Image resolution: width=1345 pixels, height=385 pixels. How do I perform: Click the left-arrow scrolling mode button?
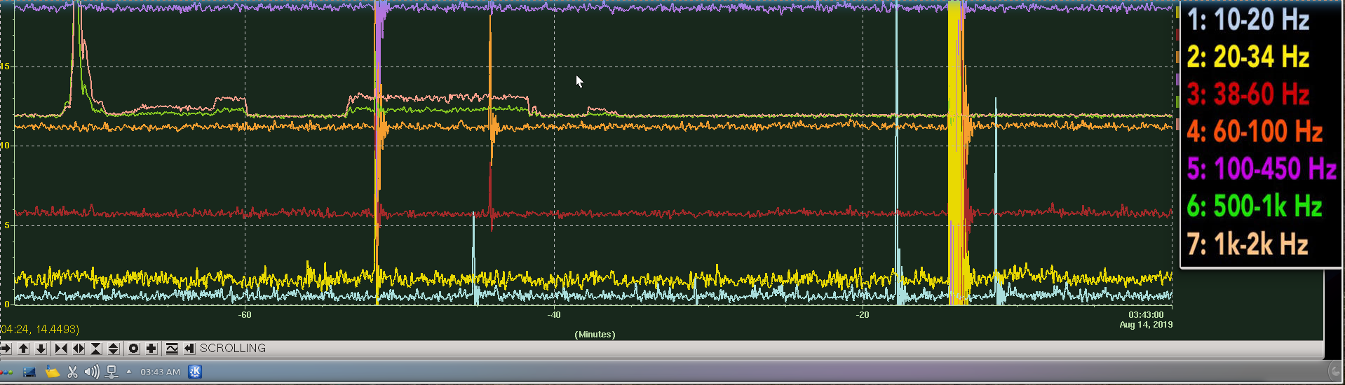[x=189, y=348]
